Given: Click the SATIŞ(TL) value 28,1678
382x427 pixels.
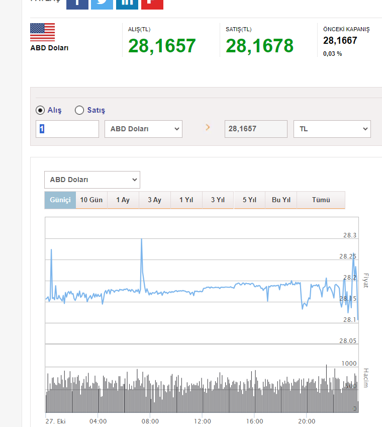Looking at the screenshot, I should pos(259,46).
